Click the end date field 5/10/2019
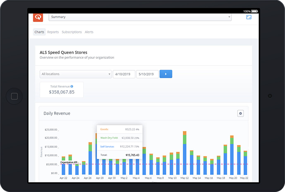Image resolution: width=285 pixels, height=192 pixels. click(147, 74)
